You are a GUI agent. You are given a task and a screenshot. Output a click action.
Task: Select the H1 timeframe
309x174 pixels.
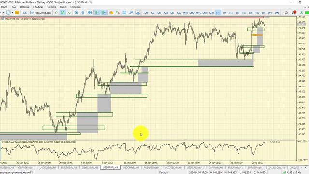[218, 13]
